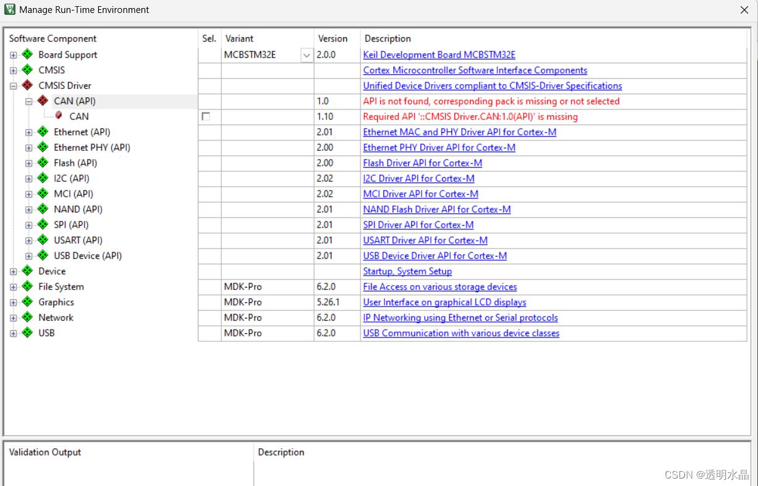Screen dimensions: 758x486
Task: Select the Graphics component row
Action: click(x=56, y=302)
